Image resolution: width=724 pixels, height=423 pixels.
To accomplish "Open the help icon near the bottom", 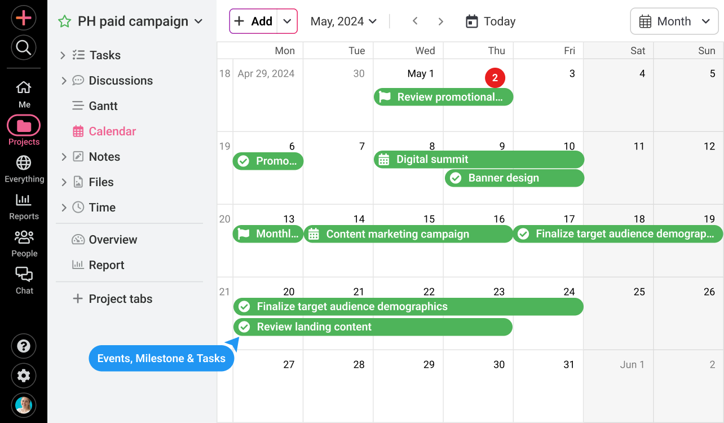I will tap(23, 346).
